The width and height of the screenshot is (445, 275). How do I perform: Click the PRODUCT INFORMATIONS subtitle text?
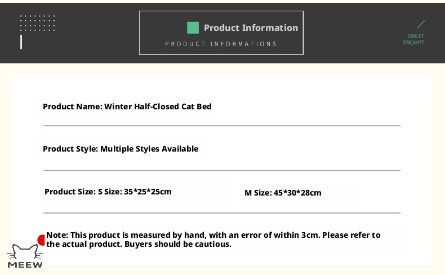(x=221, y=44)
